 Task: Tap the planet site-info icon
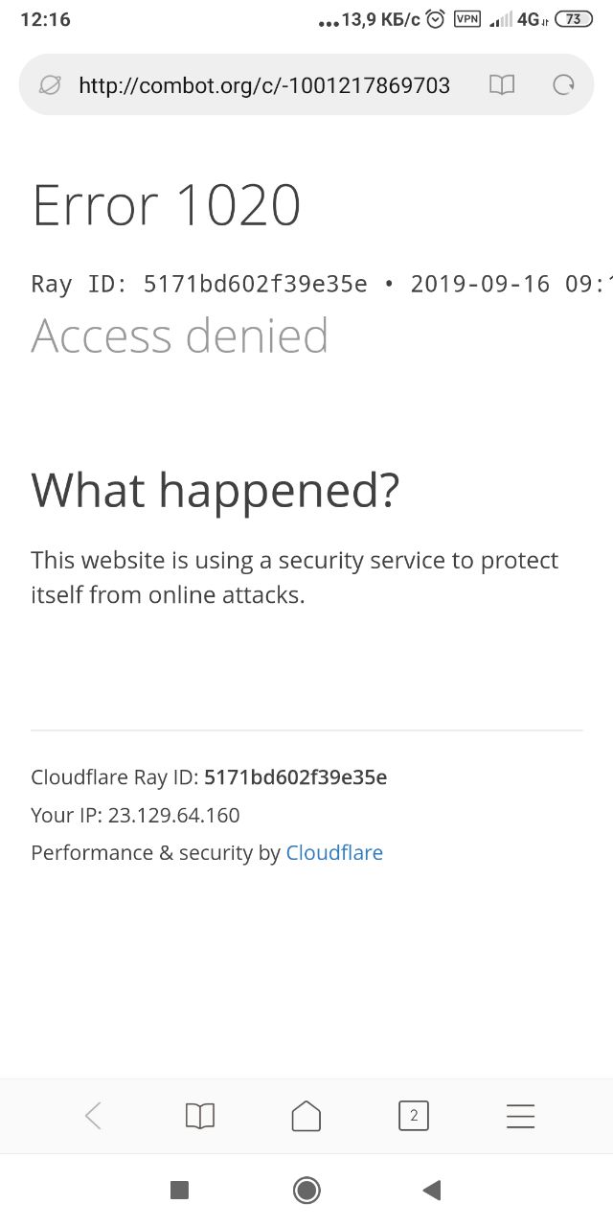pyautogui.click(x=50, y=85)
